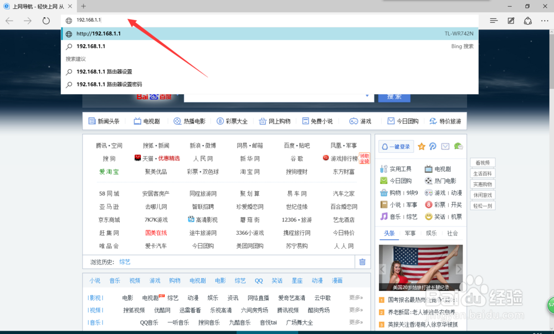
Task: Open 热门电影 in the right panel
Action: pos(440,181)
